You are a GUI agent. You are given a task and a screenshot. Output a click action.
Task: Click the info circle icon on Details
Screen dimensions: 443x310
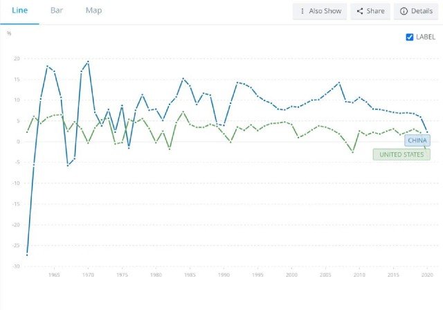click(x=404, y=11)
